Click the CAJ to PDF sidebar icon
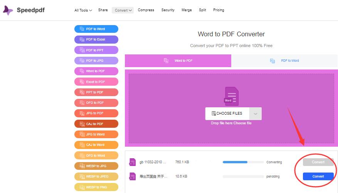Viewport: 338px width, 193px height. point(82,124)
